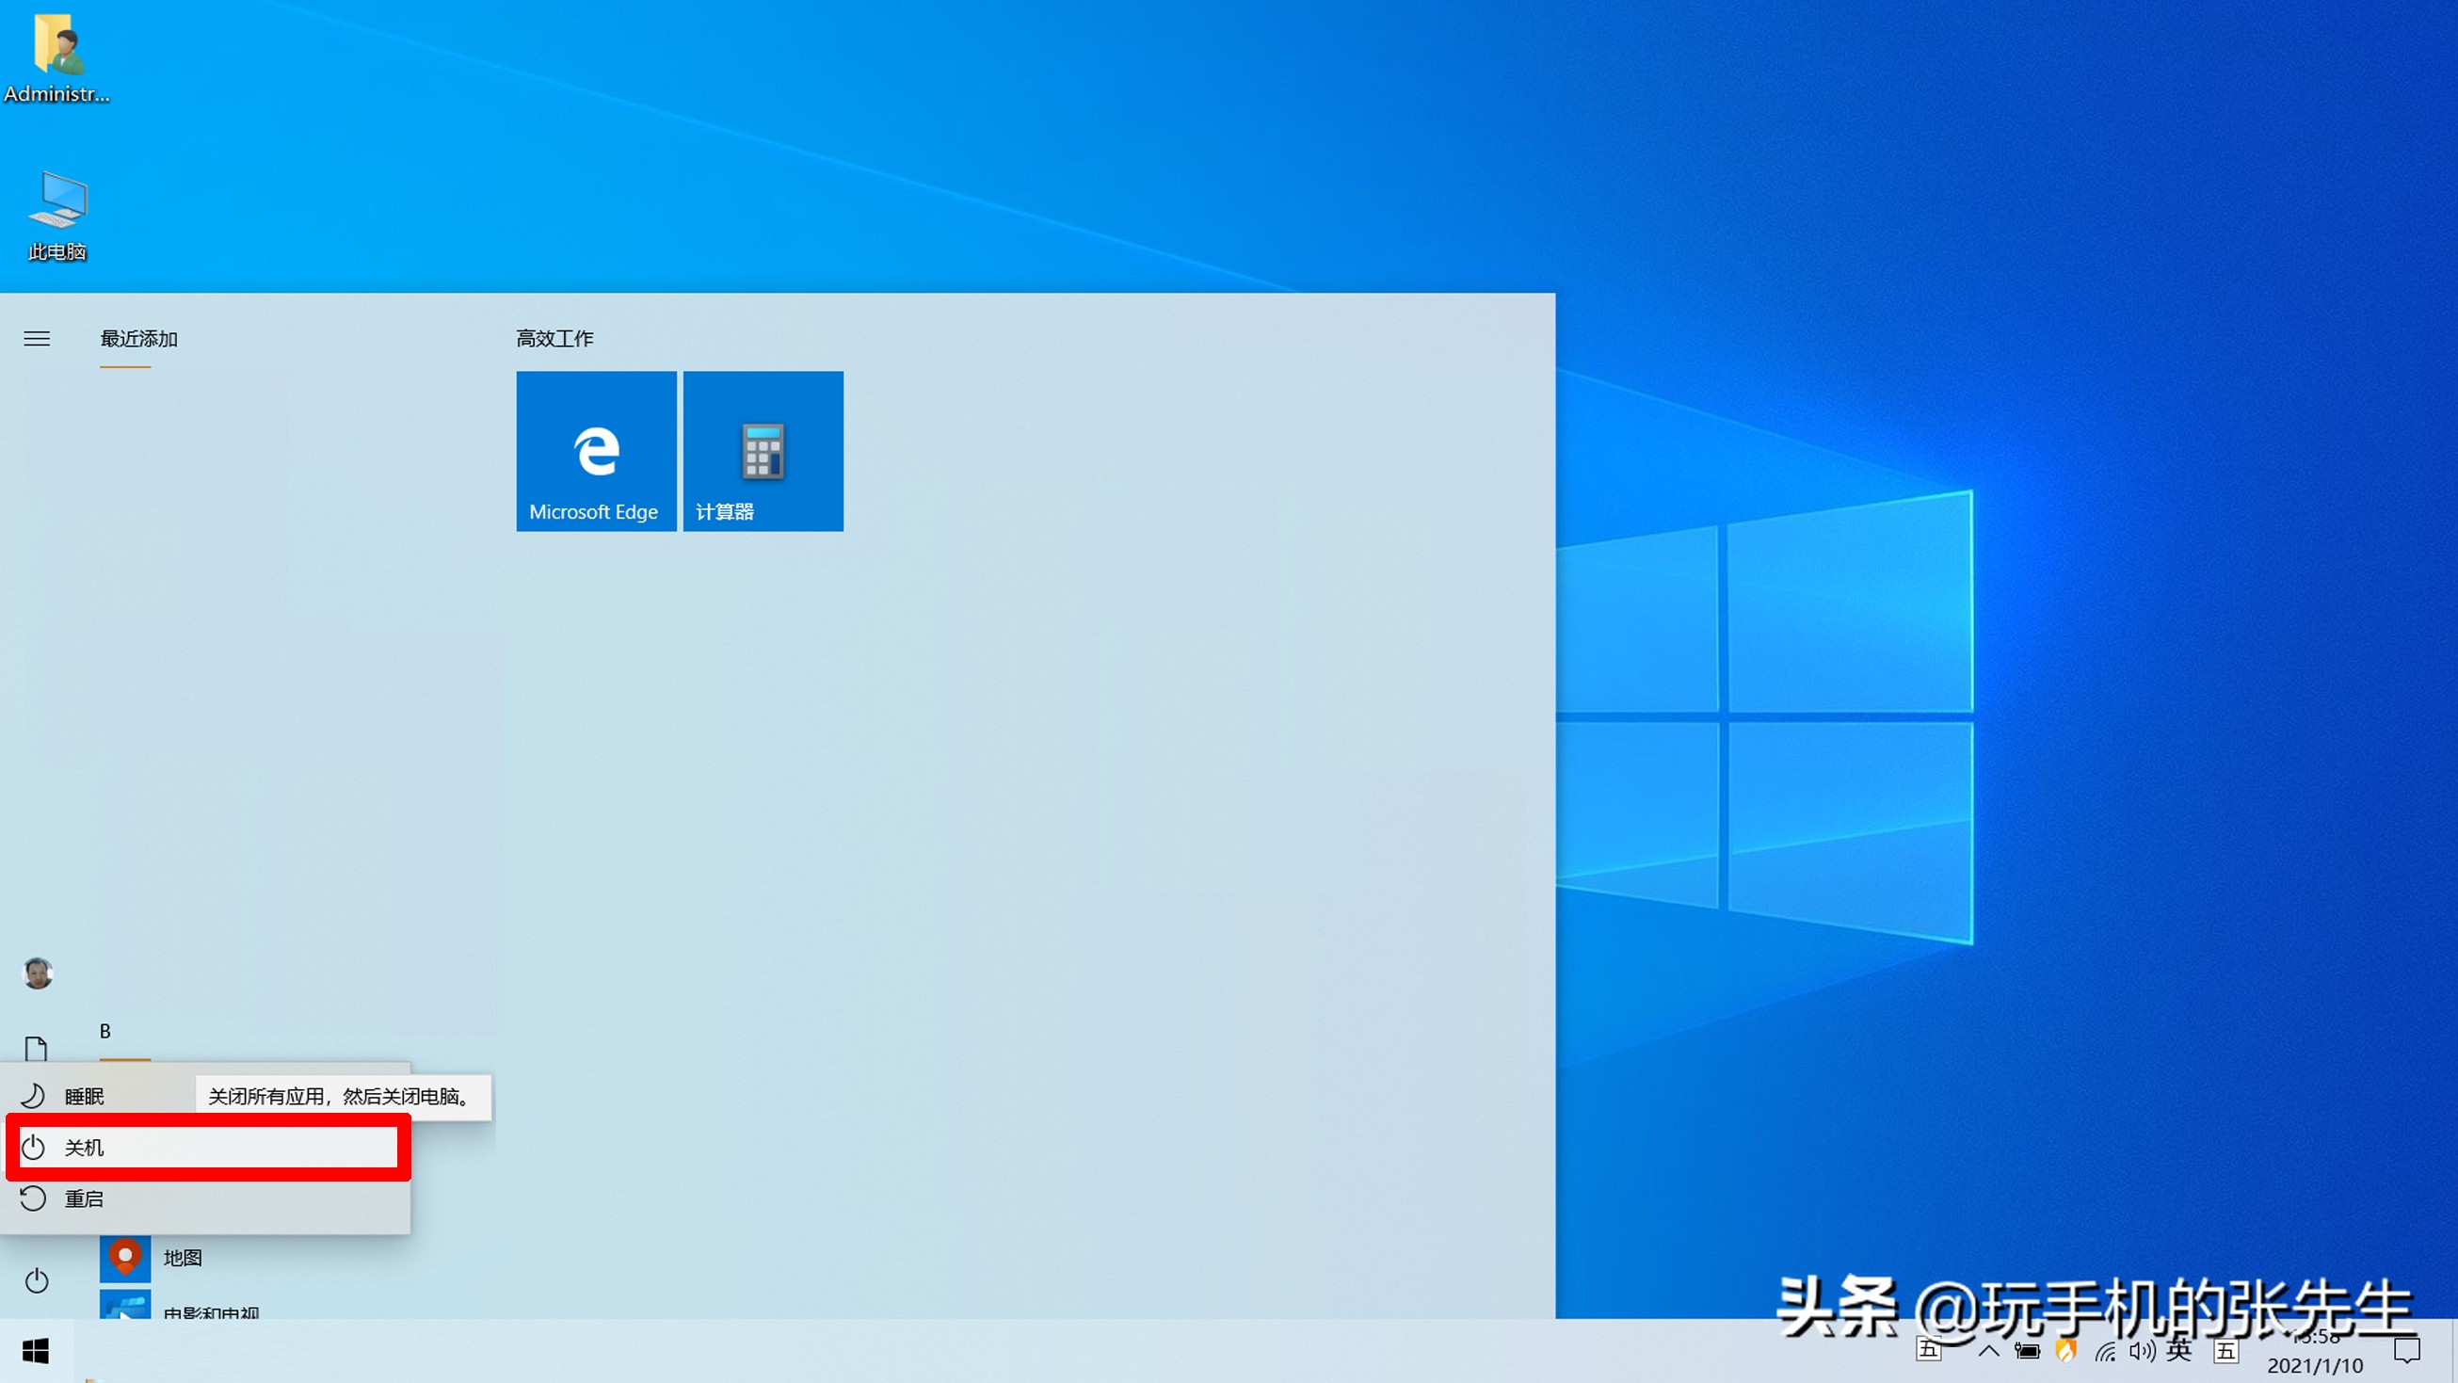Screen dimensions: 2458x1383
Task: Open Wi-Fi network tray icon
Action: point(2105,1351)
